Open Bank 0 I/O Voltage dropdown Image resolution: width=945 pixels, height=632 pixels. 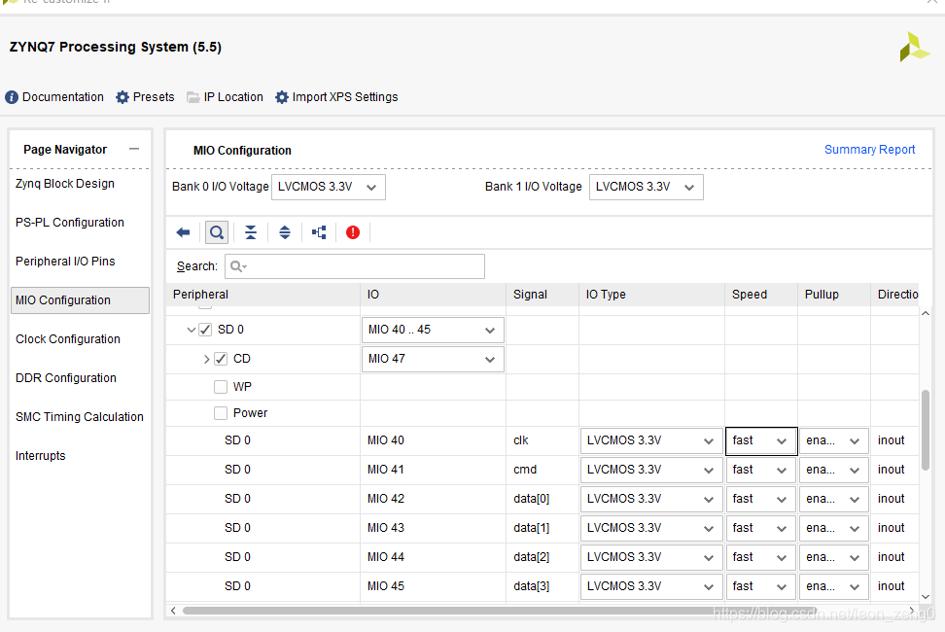pos(328,187)
